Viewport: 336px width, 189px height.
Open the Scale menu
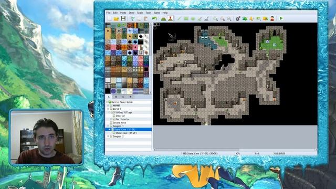[x=140, y=13]
